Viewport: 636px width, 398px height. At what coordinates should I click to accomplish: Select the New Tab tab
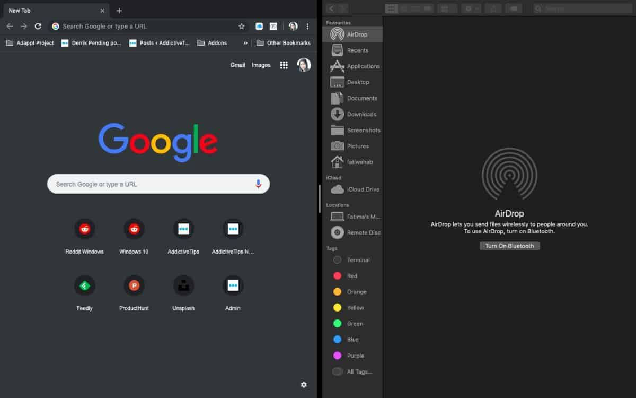[55, 11]
